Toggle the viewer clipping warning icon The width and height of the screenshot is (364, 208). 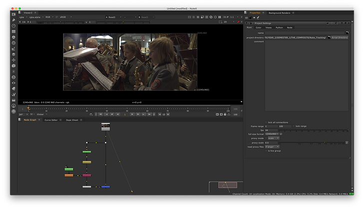point(198,17)
